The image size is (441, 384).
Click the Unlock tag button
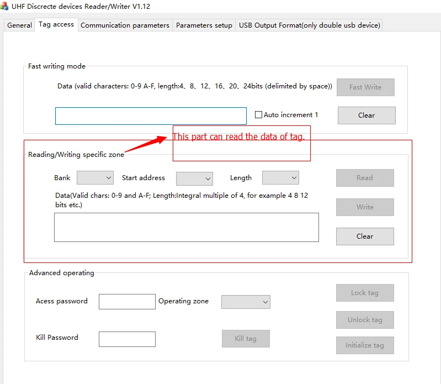point(365,320)
